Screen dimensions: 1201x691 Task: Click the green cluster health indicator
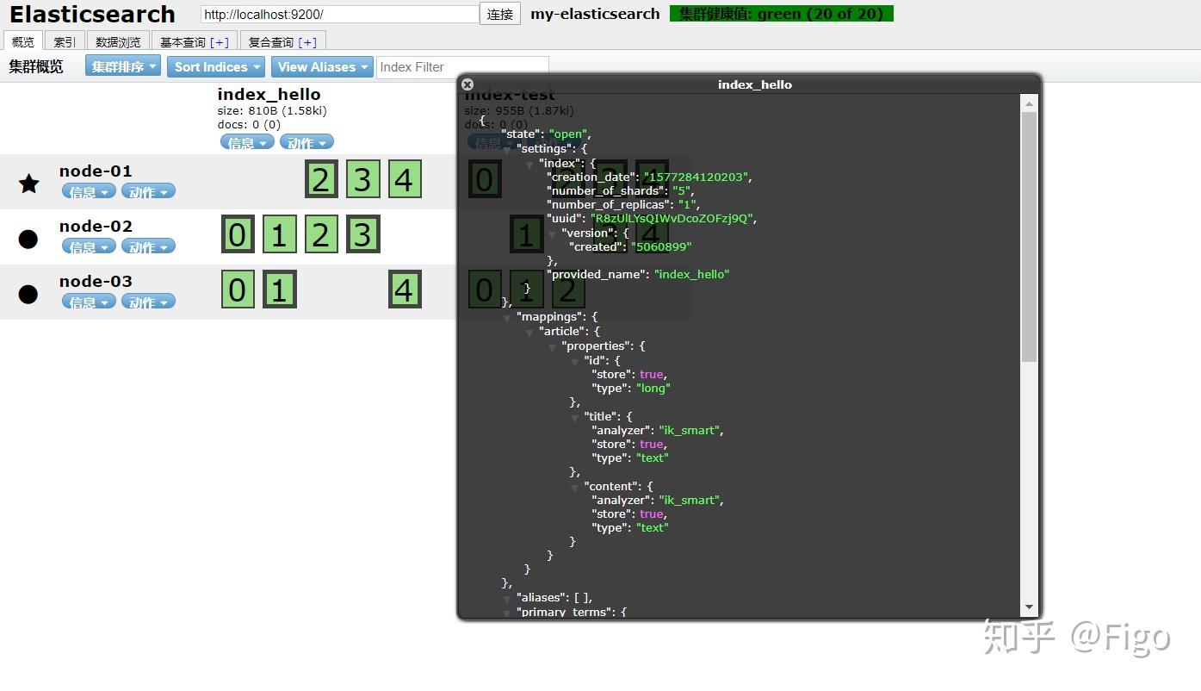[782, 14]
